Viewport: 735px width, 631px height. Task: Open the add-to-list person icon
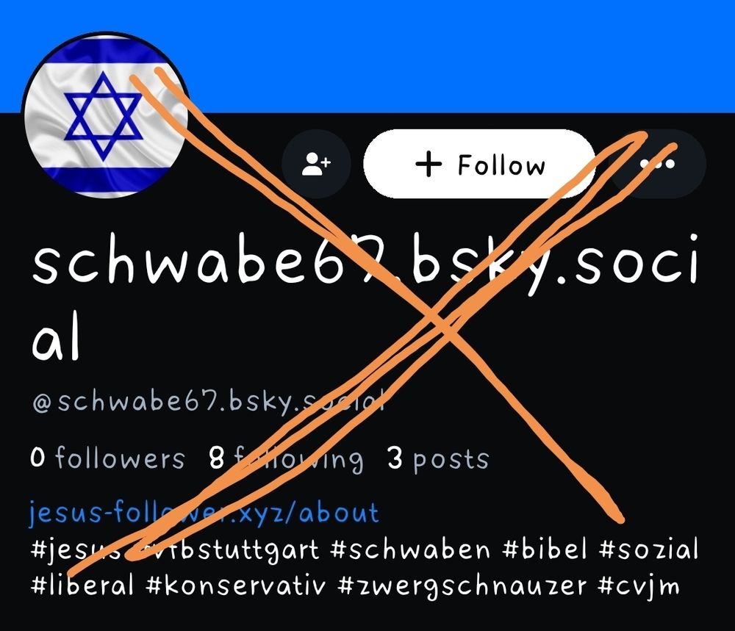coord(316,164)
